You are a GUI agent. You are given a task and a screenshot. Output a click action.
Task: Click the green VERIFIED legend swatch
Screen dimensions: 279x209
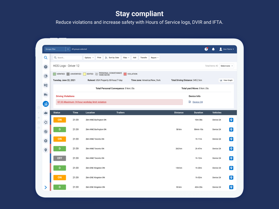point(54,74)
